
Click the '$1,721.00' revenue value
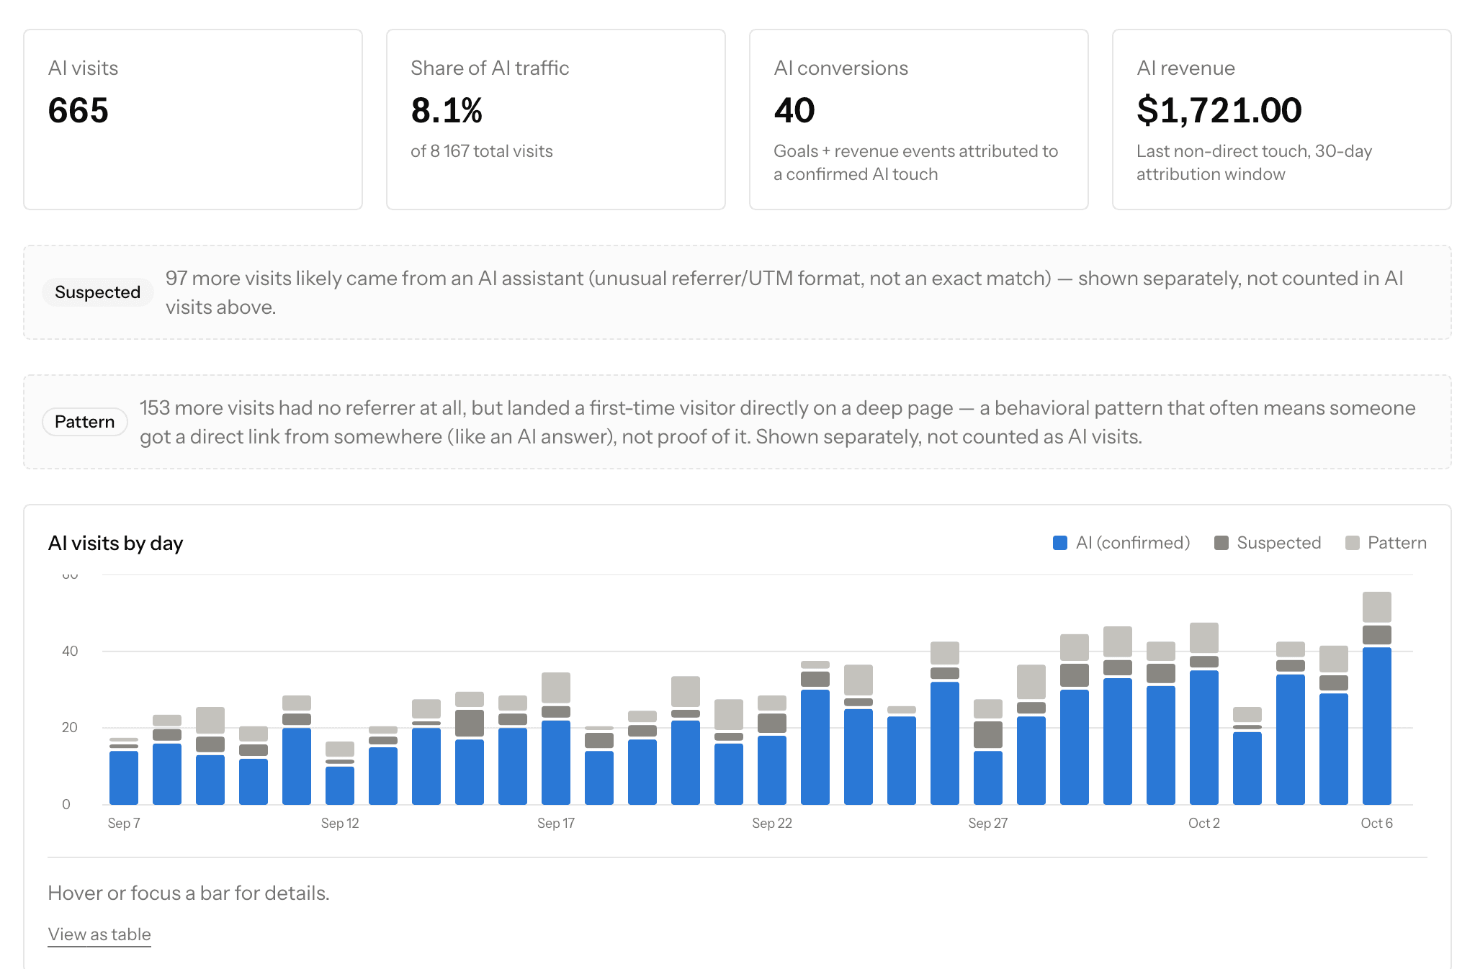(1219, 110)
